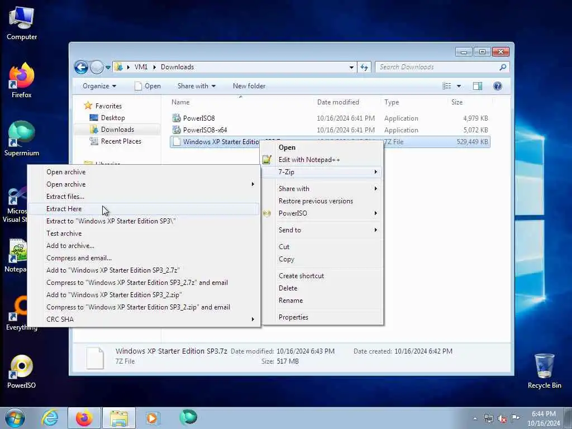The width and height of the screenshot is (572, 429).
Task: Click Add to "Windows XP Starter Edition SP3_2.zip"
Action: (144, 295)
